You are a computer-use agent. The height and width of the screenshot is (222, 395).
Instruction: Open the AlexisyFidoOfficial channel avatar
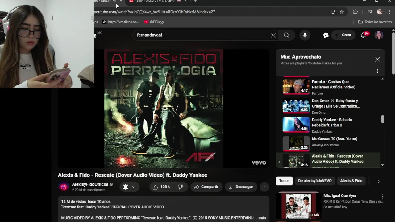[64, 187]
